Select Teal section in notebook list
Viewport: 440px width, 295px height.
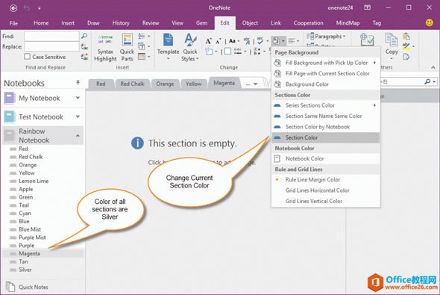24,205
